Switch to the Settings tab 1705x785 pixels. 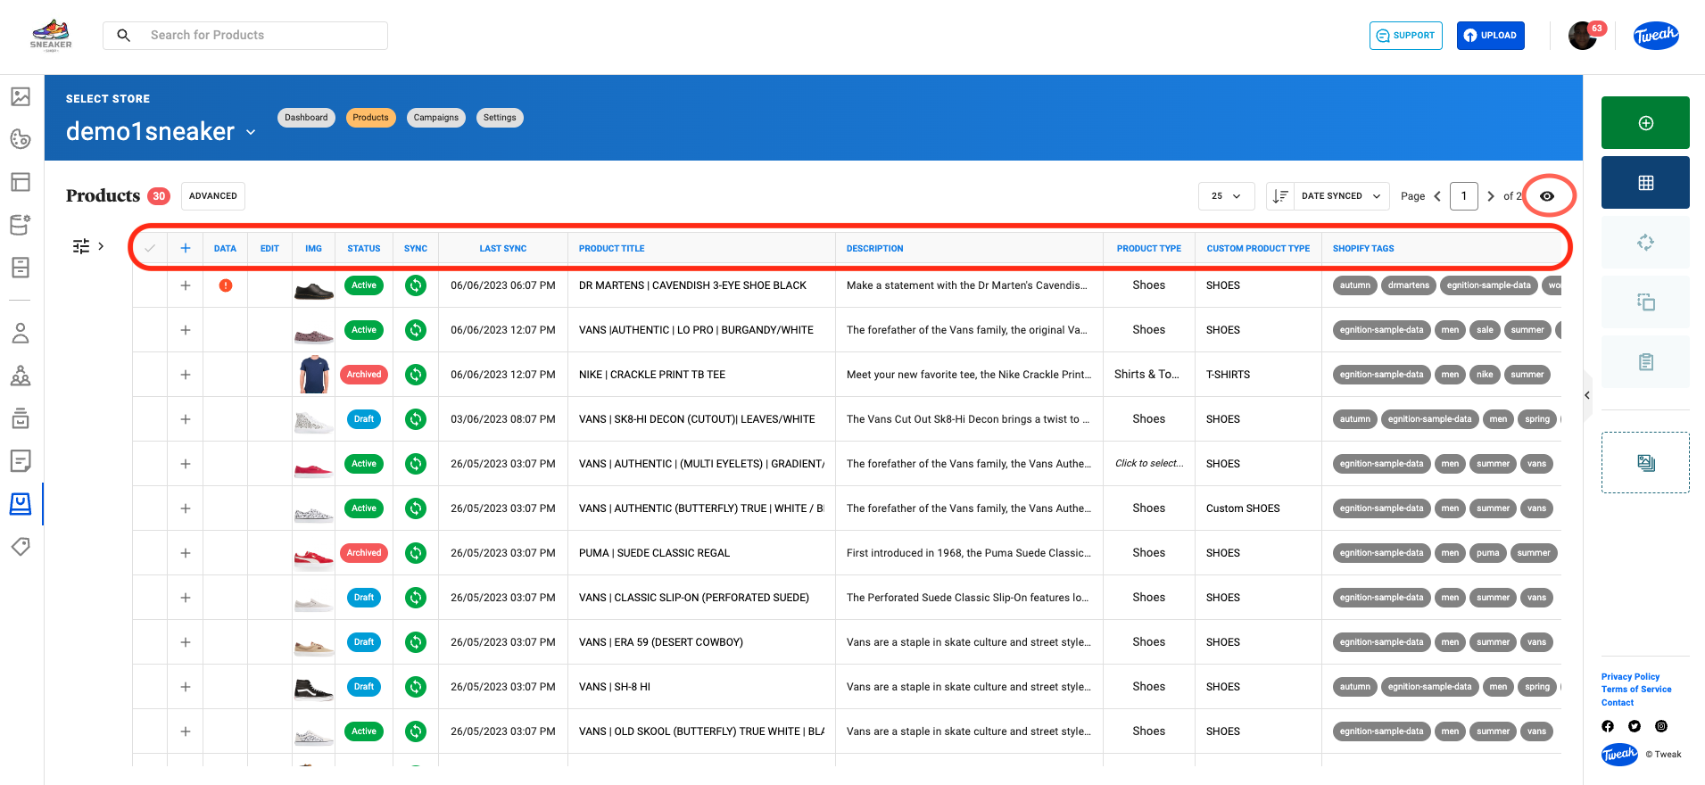[x=500, y=118]
